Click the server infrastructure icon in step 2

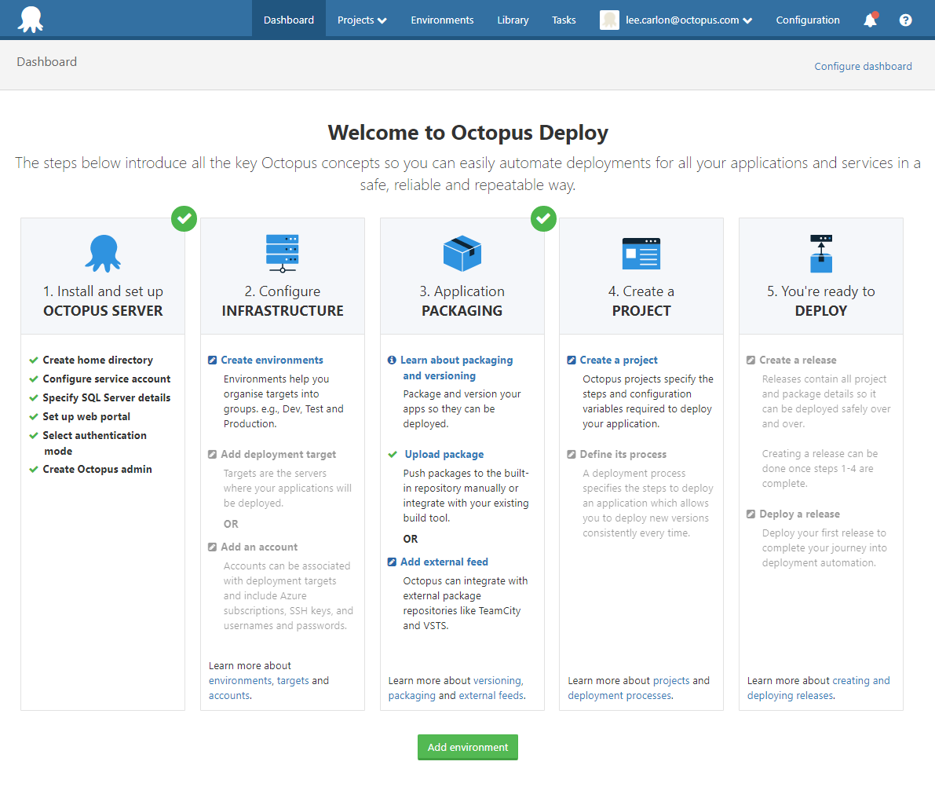point(283,254)
